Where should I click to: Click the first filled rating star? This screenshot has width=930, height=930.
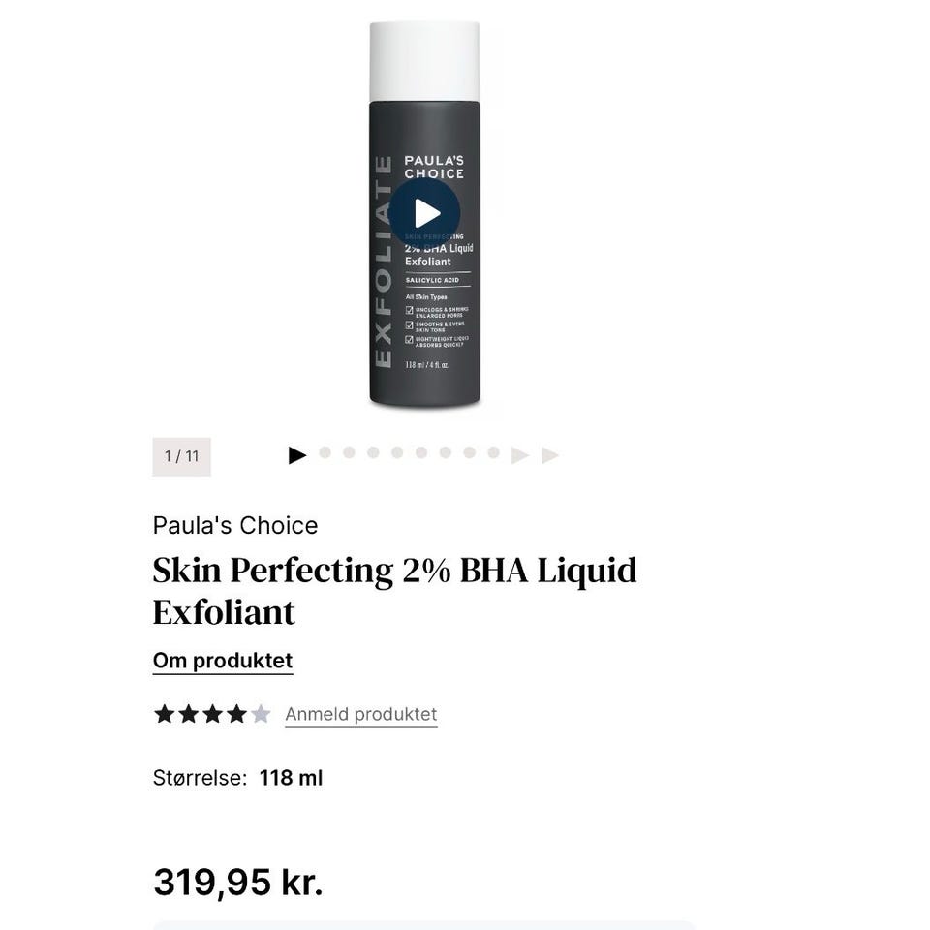[164, 714]
